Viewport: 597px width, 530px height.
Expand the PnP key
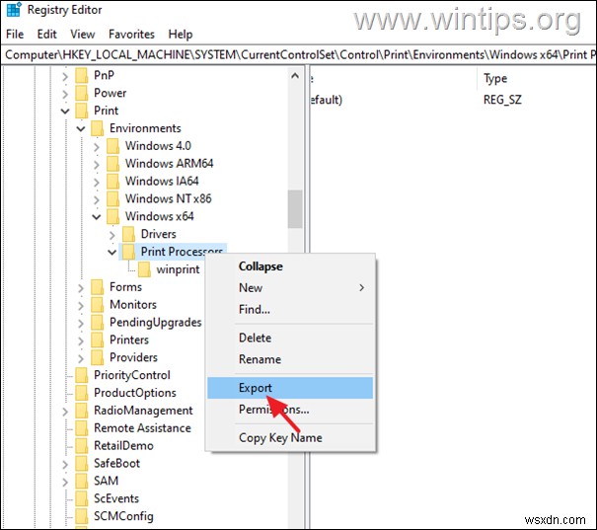(x=65, y=76)
